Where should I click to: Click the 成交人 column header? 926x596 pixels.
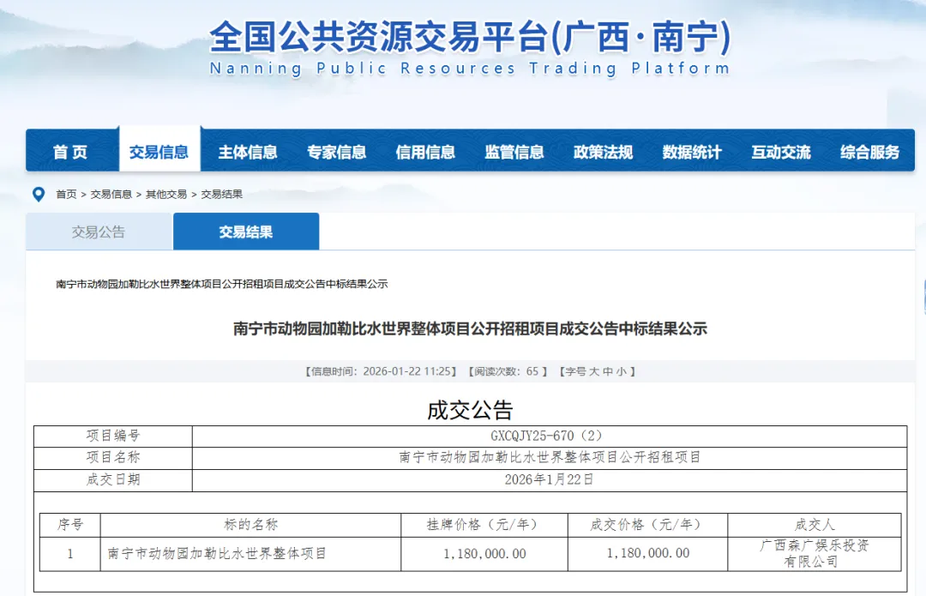pos(815,525)
